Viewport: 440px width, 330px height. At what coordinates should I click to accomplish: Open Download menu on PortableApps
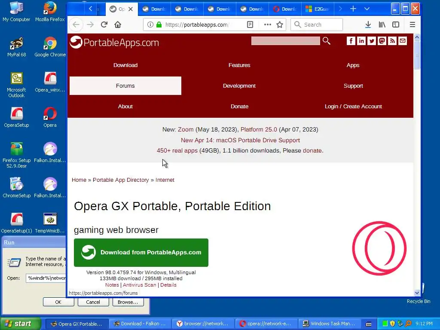[125, 65]
